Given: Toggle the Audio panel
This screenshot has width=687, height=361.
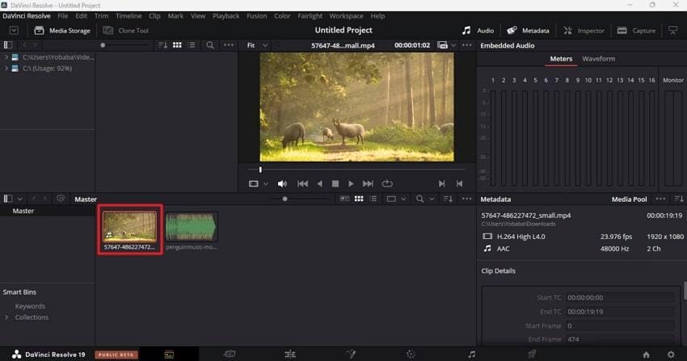Looking at the screenshot, I should (x=478, y=31).
